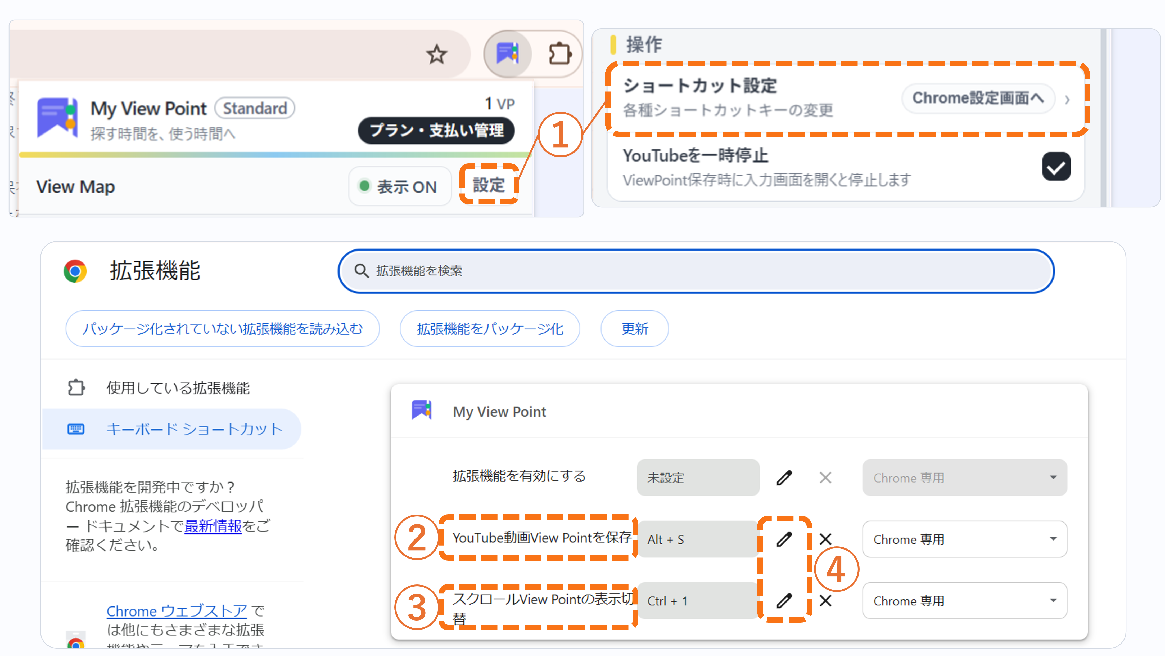Click chevron next to Chrome設定画面へ
This screenshot has width=1165, height=656.
pyautogui.click(x=1067, y=100)
